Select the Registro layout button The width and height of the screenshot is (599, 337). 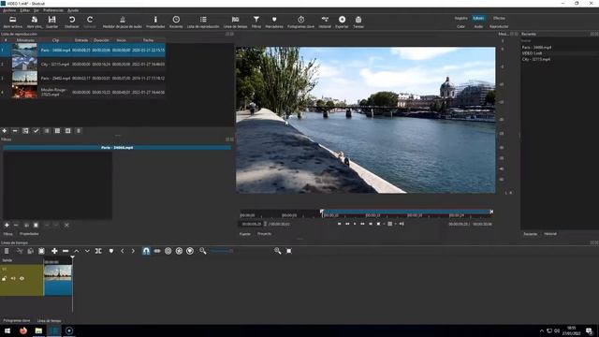click(460, 18)
